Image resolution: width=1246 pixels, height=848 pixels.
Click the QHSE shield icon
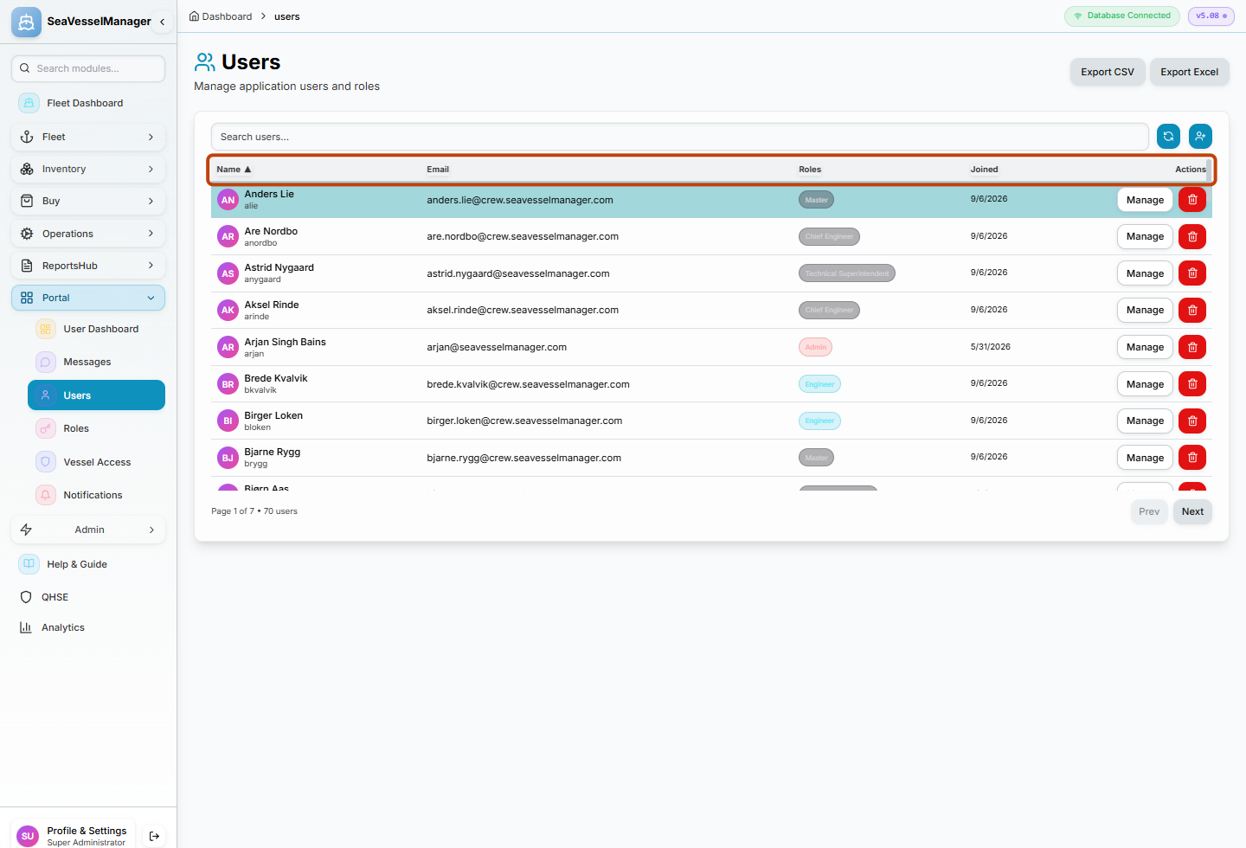pyautogui.click(x=26, y=597)
